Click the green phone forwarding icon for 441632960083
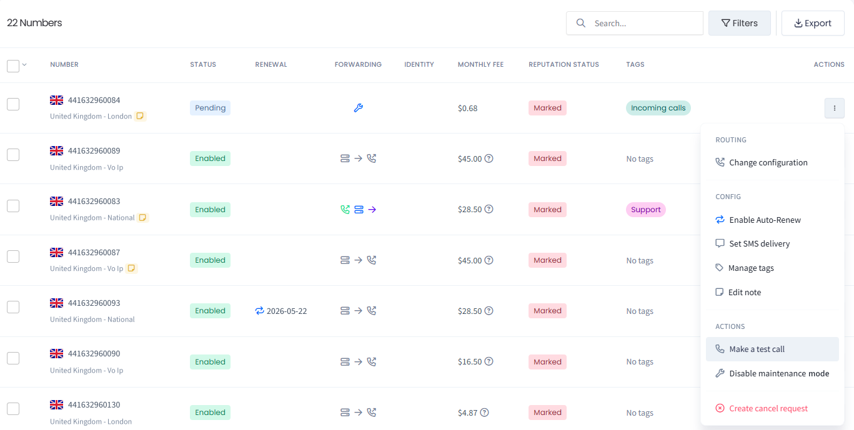The image size is (854, 430). (345, 210)
